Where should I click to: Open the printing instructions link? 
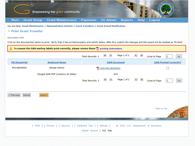111,49
